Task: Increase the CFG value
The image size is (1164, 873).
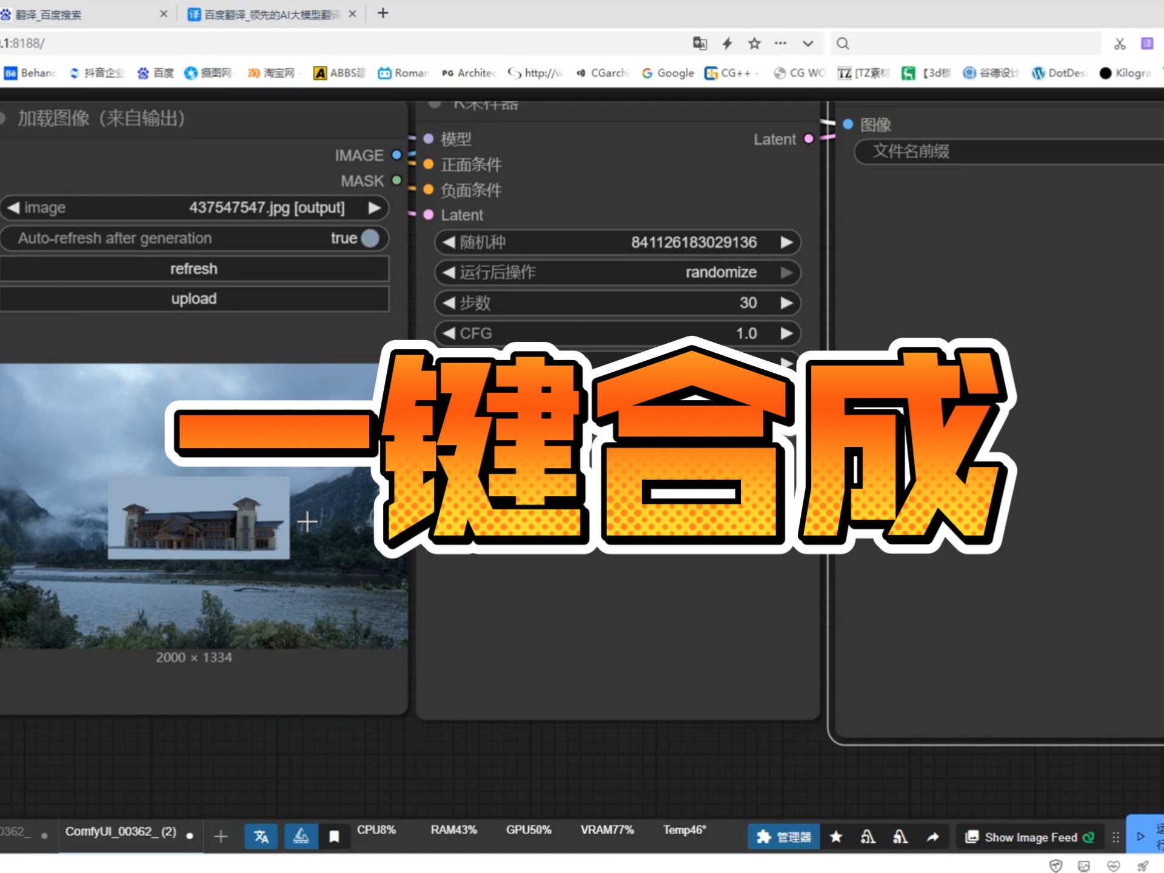Action: [x=786, y=333]
